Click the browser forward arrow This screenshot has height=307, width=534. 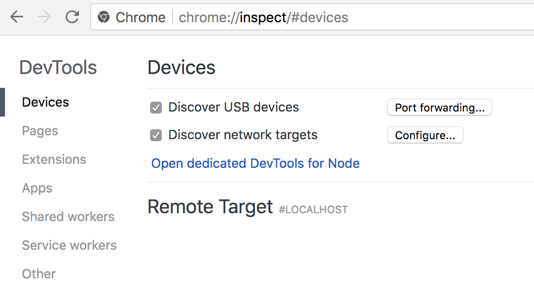44,17
